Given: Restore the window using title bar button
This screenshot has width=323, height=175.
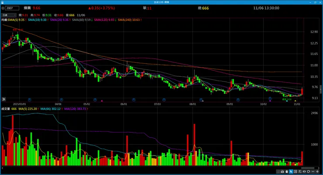Looking at the screenshot, I should tap(315, 2).
